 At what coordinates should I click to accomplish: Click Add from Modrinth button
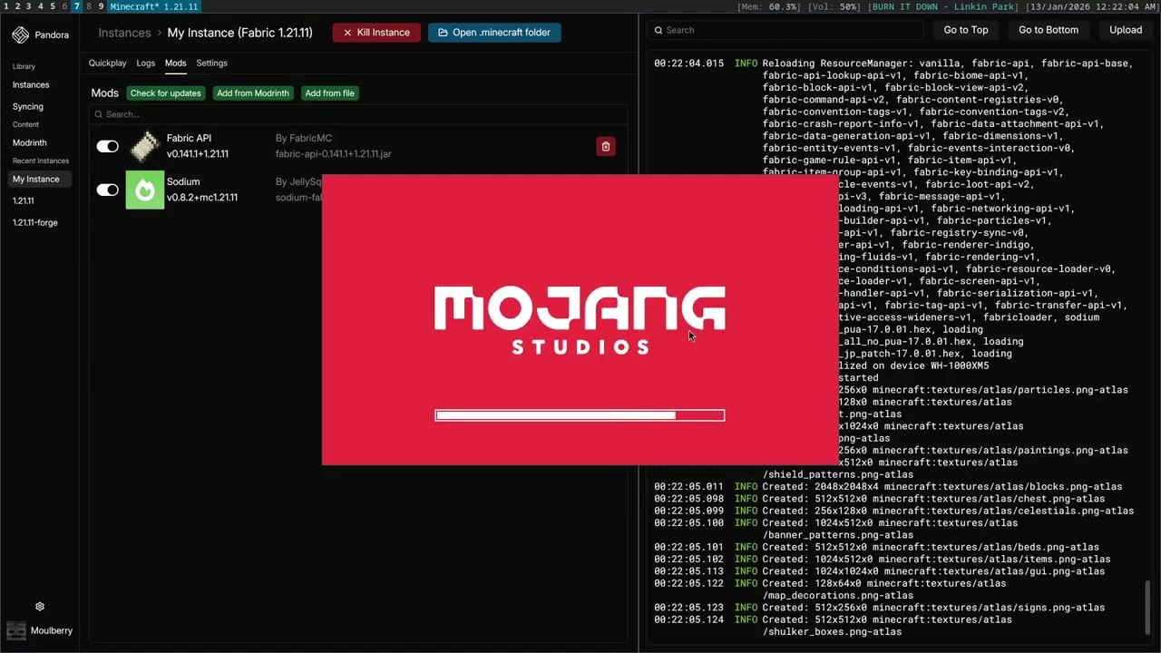coord(253,93)
